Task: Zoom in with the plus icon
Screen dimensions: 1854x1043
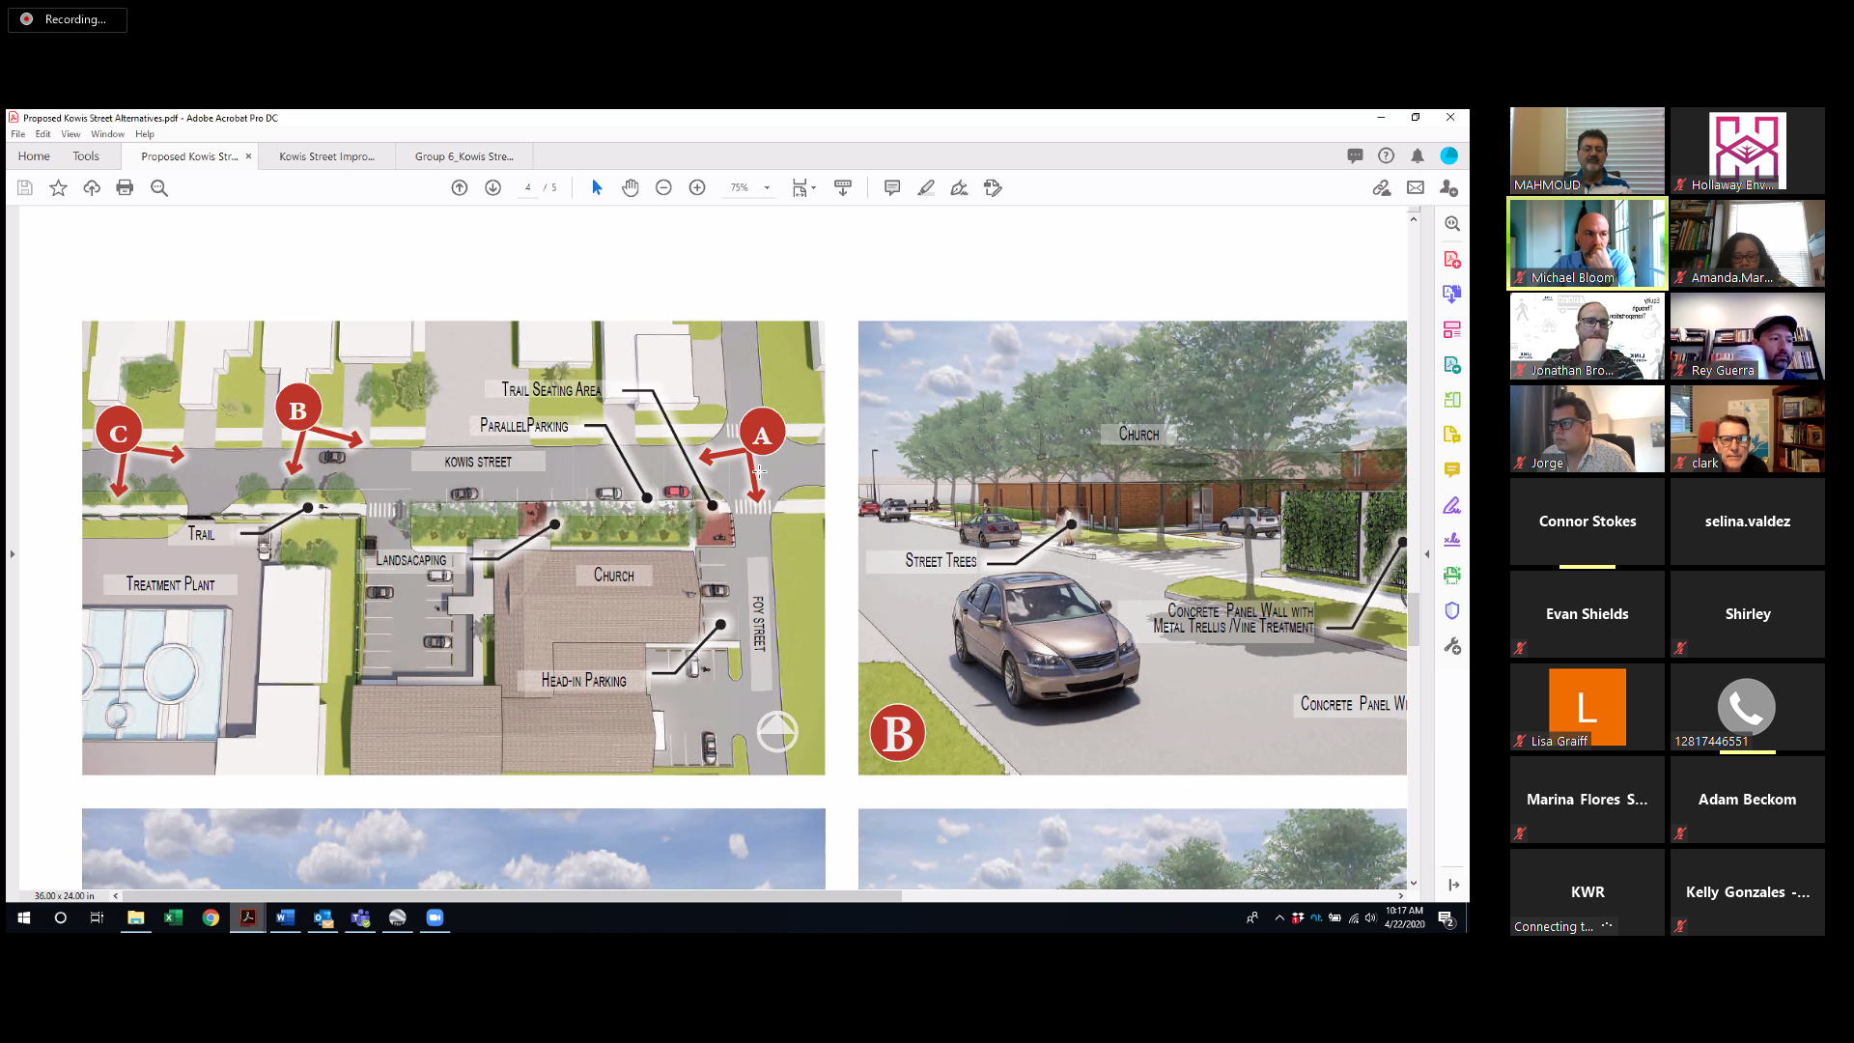Action: [697, 188]
